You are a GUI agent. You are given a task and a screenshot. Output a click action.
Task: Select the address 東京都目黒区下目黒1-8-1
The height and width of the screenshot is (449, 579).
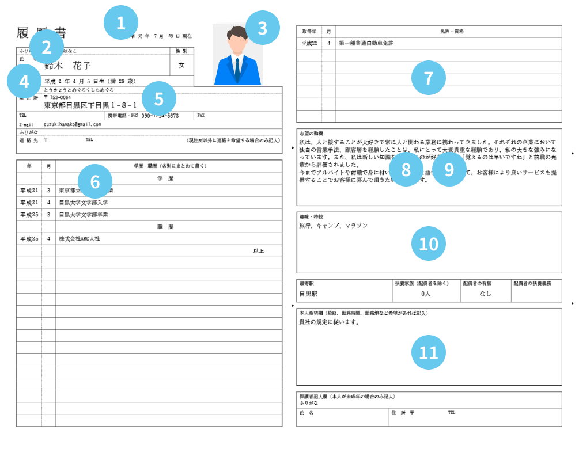(90, 105)
